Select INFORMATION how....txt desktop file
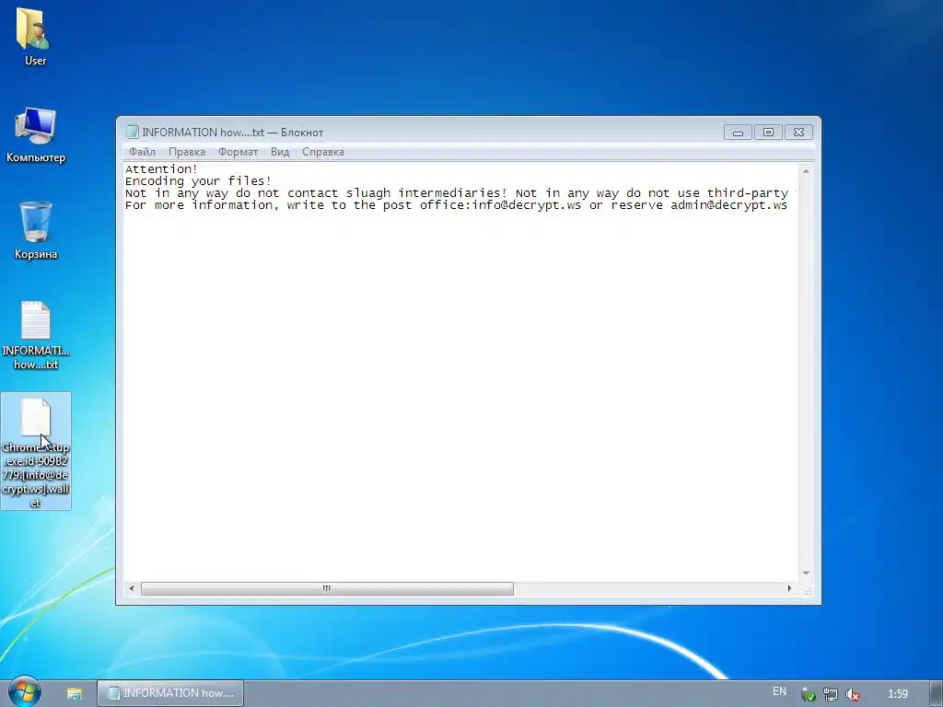 pos(36,335)
